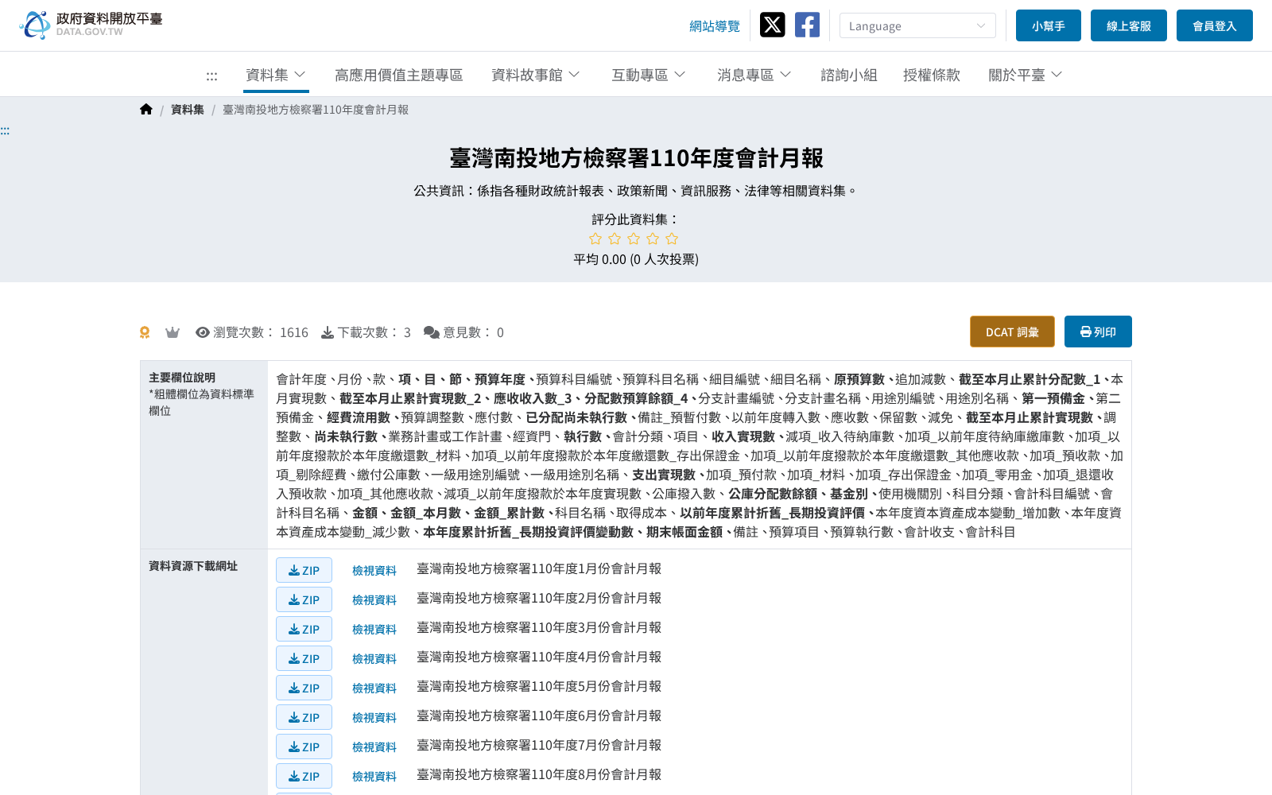The image size is (1272, 795).
Task: Open the Language dropdown
Action: [x=917, y=25]
